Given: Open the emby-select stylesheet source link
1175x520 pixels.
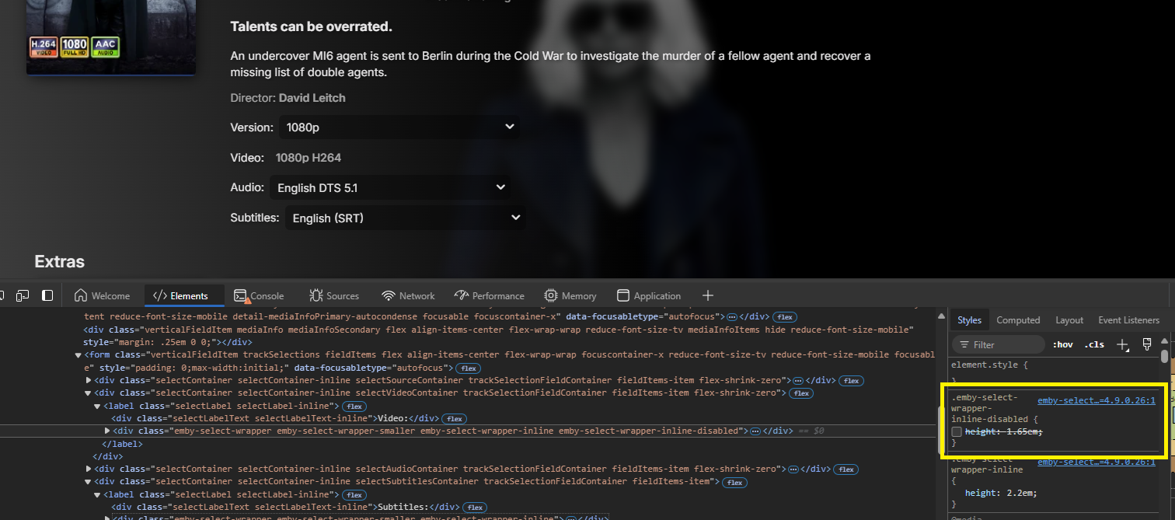Looking at the screenshot, I should (1097, 401).
